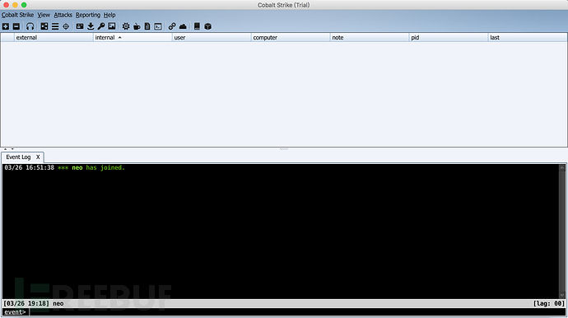The width and height of the screenshot is (568, 318).
Task: Select the Event Log tab
Action: pyautogui.click(x=18, y=157)
